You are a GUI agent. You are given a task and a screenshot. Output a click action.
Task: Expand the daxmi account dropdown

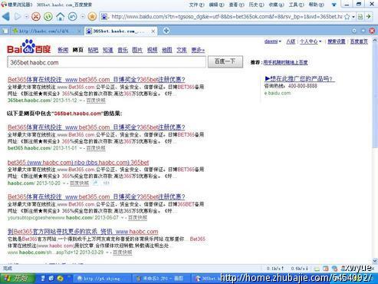[280, 41]
